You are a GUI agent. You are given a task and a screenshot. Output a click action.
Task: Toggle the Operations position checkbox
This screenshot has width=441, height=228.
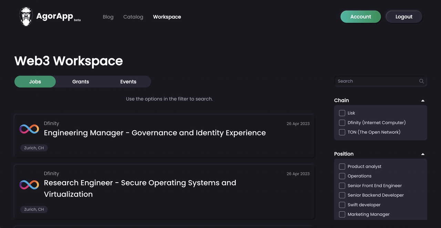coord(342,176)
